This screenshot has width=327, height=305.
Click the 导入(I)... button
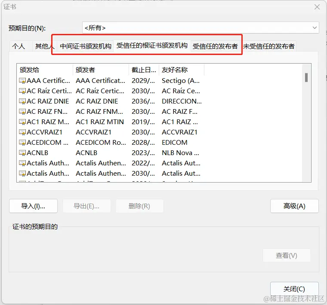(x=34, y=206)
